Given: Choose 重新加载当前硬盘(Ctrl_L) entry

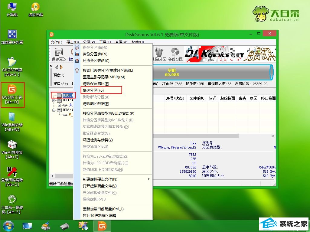Looking at the screenshot, I should (113, 209).
